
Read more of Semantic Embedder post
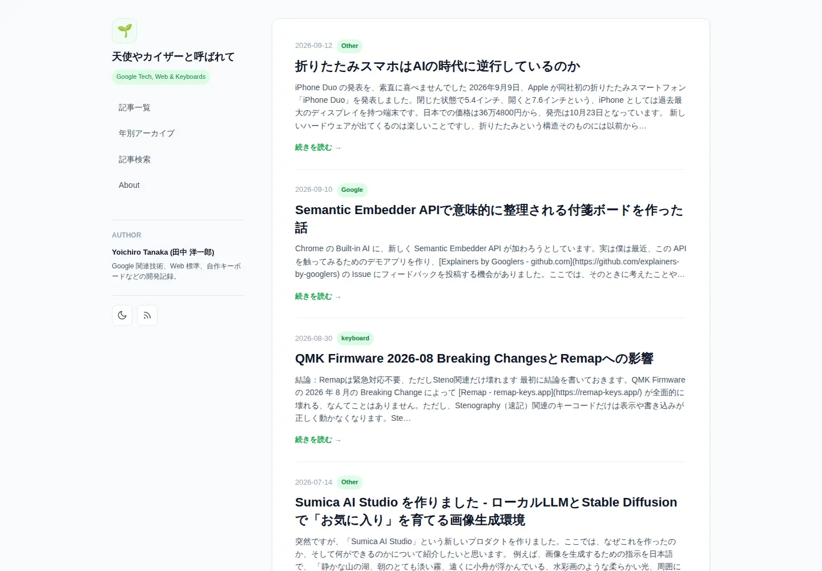(318, 296)
